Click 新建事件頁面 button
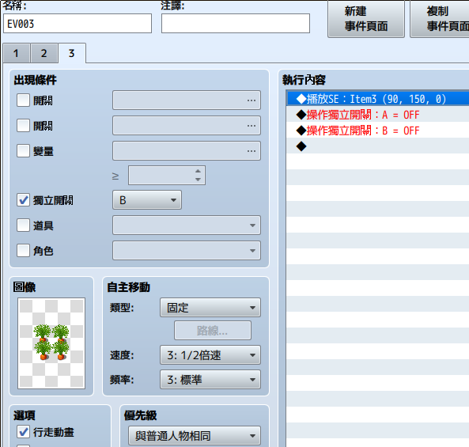The height and width of the screenshot is (447, 469). 366,18
